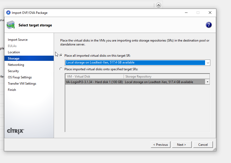231x163 pixels.
Task: Expand the Storage Repository dropdown arrow in table row
Action: (x=207, y=82)
